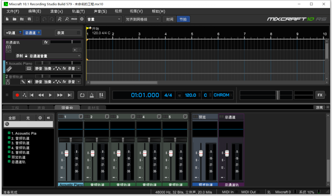Click speaker monitor icon on track 2

[29, 82]
